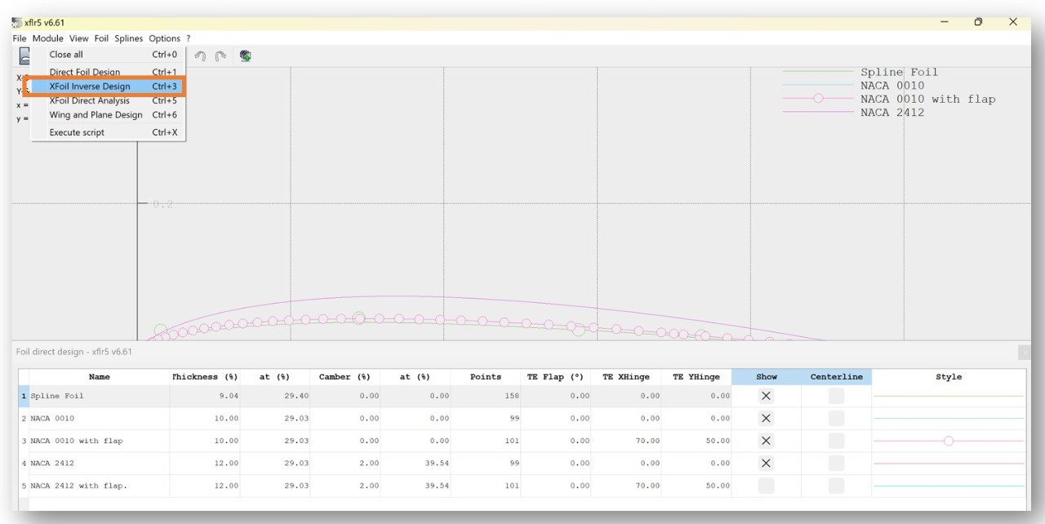Choose XFoil Direct Analysis menu entry
The height and width of the screenshot is (524, 1045).
coord(90,100)
